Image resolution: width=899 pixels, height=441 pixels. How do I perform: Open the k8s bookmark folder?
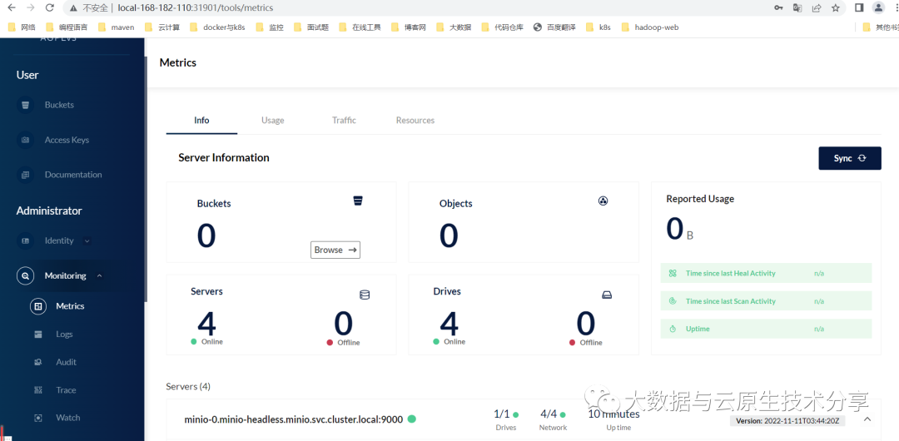[599, 27]
